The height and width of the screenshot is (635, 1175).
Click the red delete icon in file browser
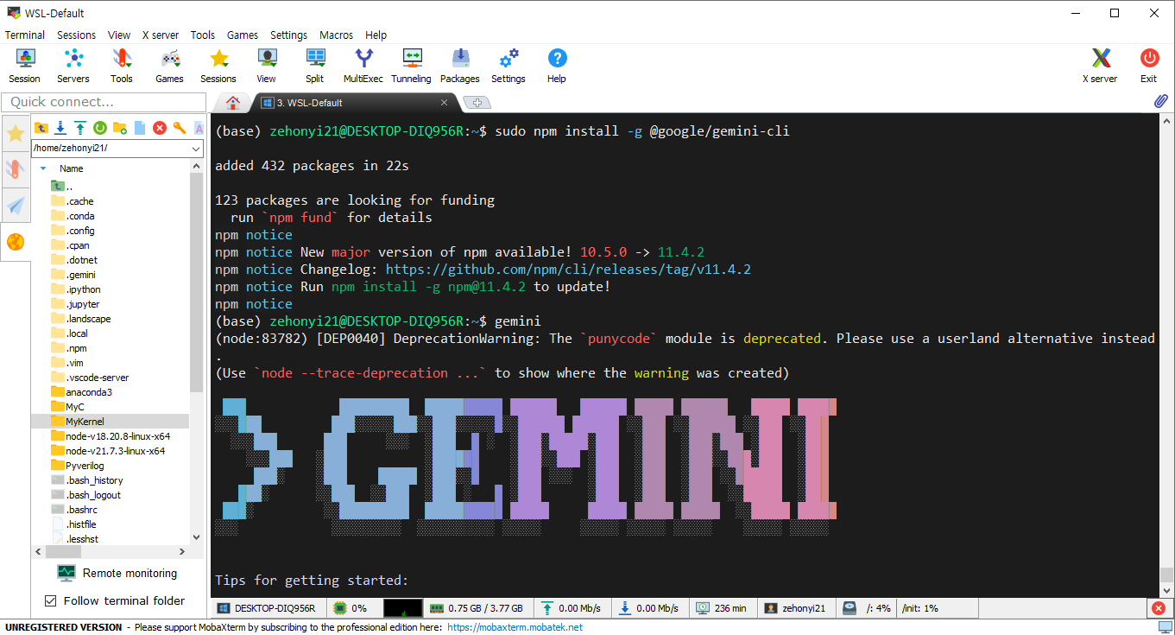coord(160,128)
